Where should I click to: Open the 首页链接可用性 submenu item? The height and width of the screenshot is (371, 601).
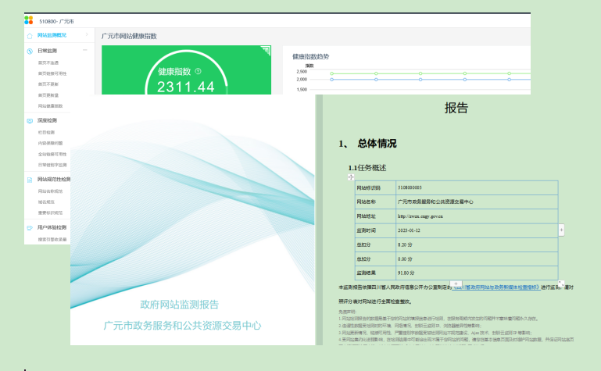52,73
